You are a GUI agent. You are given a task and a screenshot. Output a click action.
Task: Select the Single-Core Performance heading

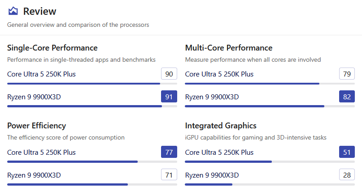point(52,48)
